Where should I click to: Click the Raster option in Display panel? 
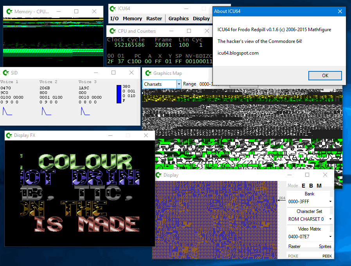294,246
